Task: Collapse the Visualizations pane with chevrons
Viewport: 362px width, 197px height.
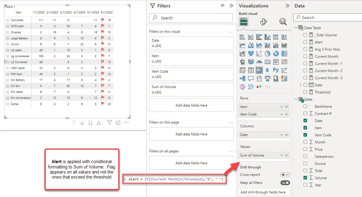Action: pyautogui.click(x=287, y=6)
